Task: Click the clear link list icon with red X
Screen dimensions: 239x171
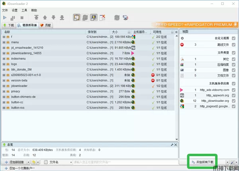Action: tap(102, 18)
